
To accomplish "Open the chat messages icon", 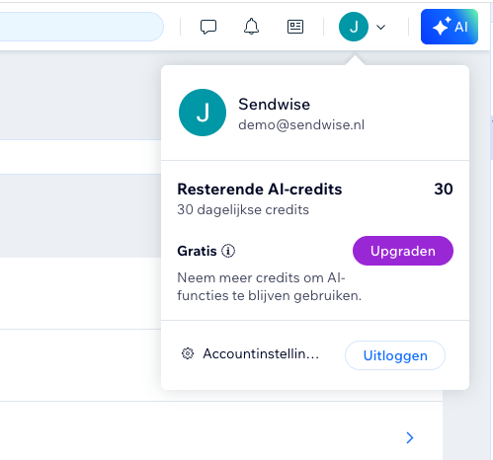I will point(208,27).
